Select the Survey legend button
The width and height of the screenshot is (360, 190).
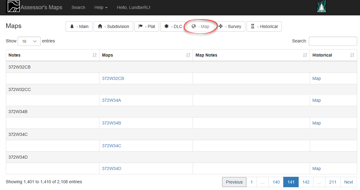[x=230, y=26]
